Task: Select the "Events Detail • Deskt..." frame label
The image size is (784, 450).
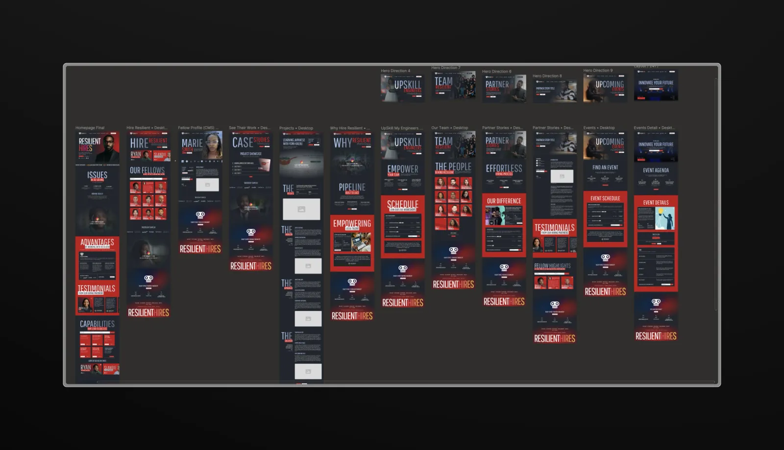Action: (x=654, y=128)
